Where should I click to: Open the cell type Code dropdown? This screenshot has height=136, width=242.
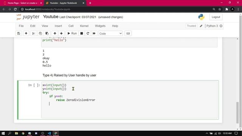[110, 34]
